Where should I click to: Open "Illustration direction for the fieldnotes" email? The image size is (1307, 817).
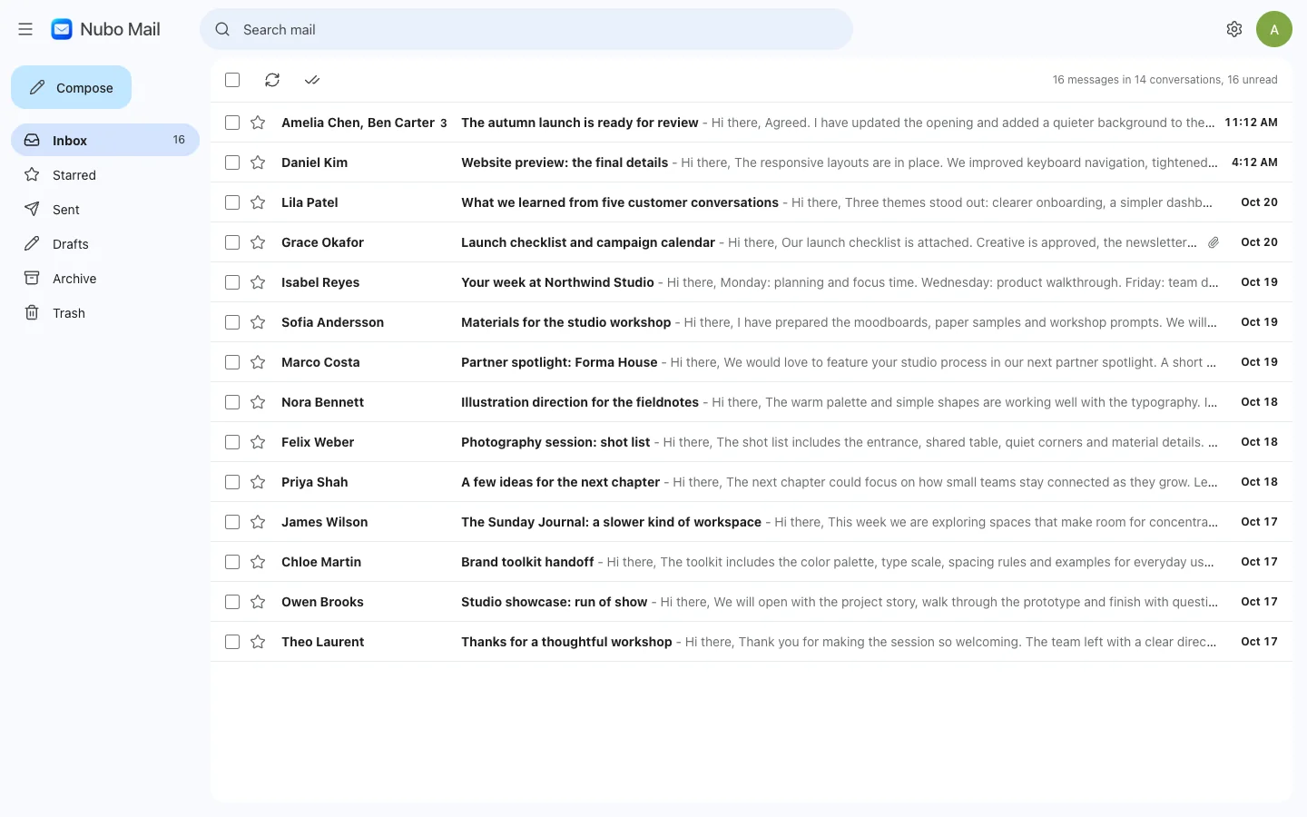point(752,402)
